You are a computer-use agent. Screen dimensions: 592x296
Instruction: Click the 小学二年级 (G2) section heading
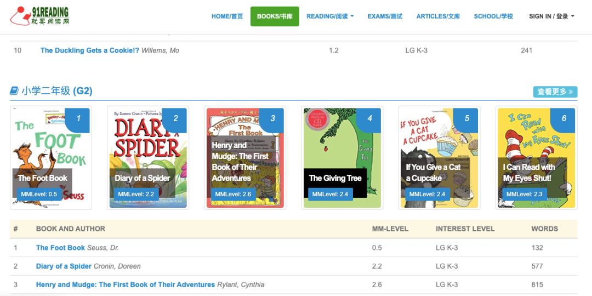tap(57, 91)
